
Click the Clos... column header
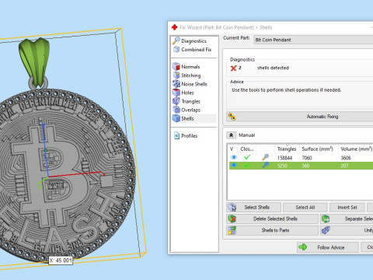pos(247,149)
